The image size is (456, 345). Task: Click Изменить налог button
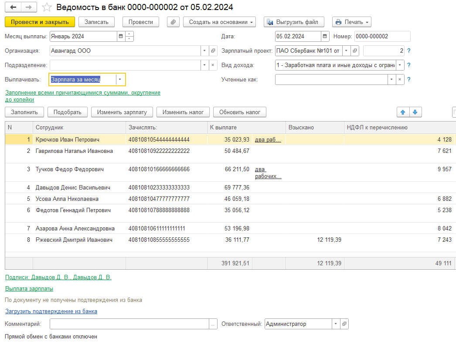click(183, 112)
